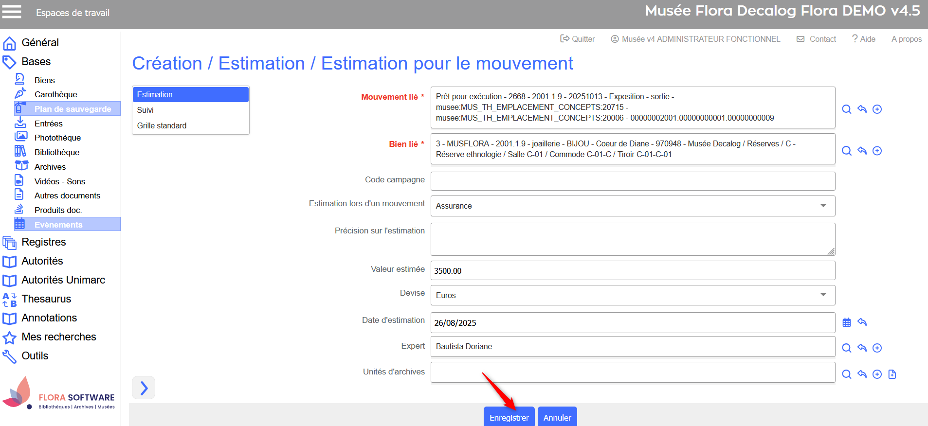Reset the Date d'estimation with the undo arrow
The width and height of the screenshot is (928, 426).
(x=862, y=322)
